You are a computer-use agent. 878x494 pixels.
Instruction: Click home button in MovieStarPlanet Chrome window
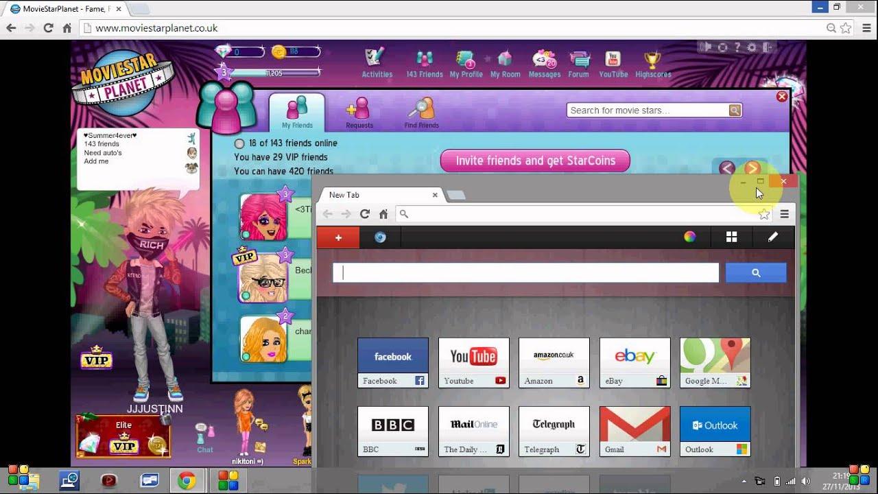click(x=67, y=28)
